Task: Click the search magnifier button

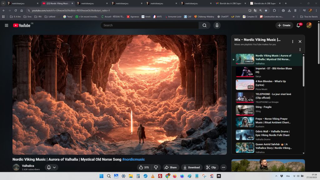Action: (x=204, y=25)
